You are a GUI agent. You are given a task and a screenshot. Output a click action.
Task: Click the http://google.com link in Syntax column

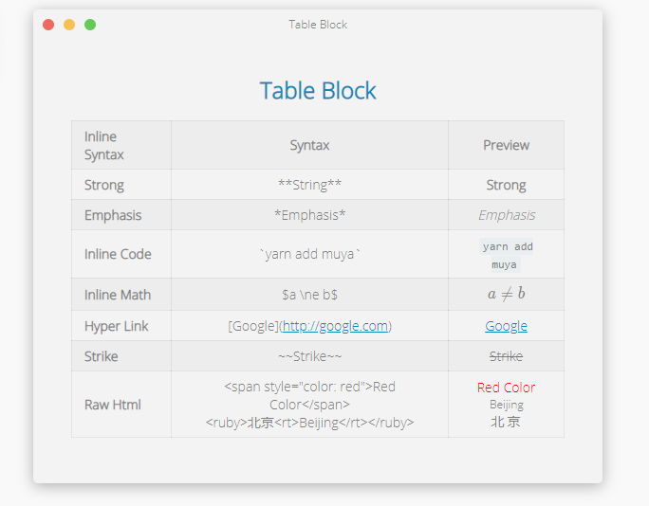[335, 326]
